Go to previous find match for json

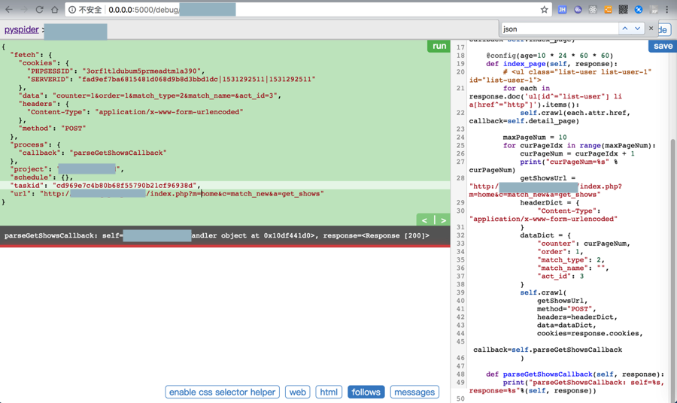(624, 29)
